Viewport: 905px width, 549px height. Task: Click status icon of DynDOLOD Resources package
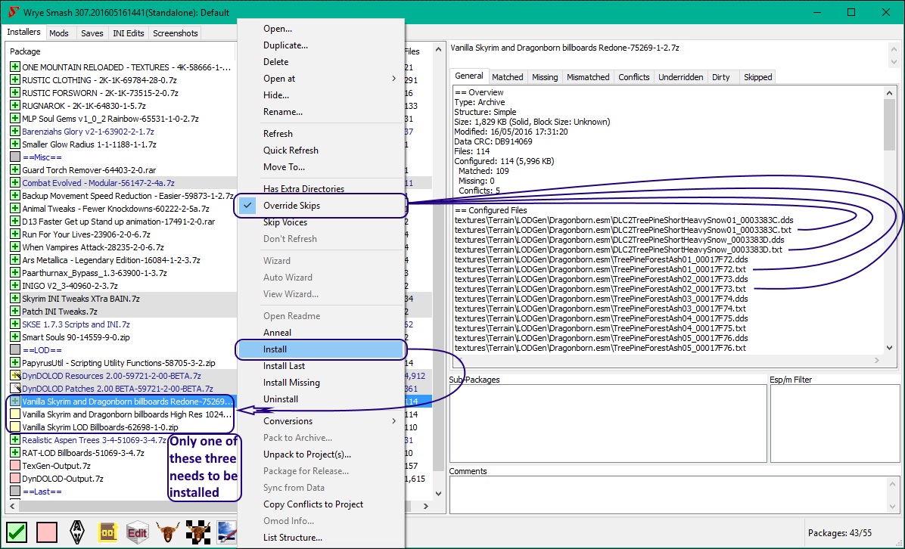(x=15, y=375)
